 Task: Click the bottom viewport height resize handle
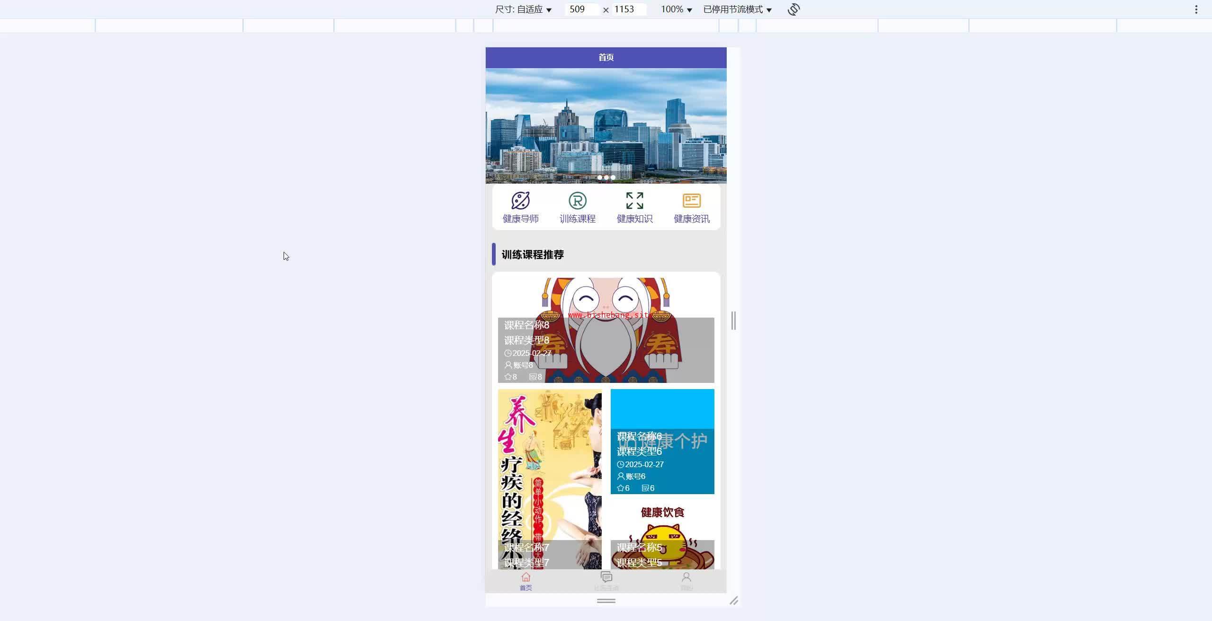(x=606, y=601)
